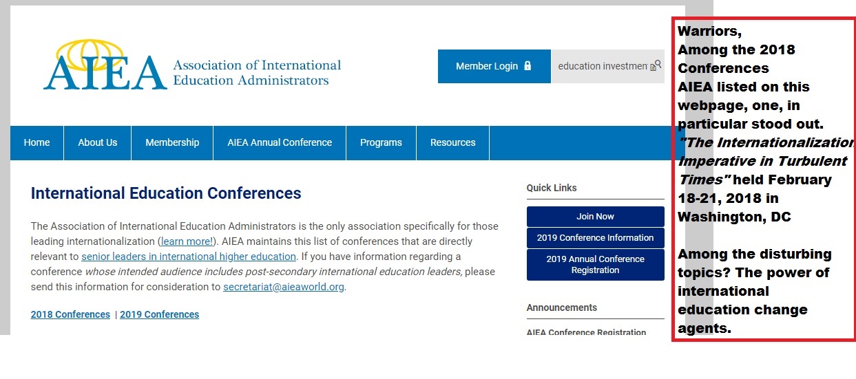Open the Membership menu
Viewport: 856px width, 379px height.
pos(172,143)
